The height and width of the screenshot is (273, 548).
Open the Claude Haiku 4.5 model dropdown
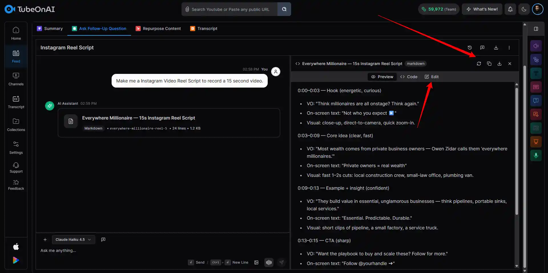coord(73,240)
